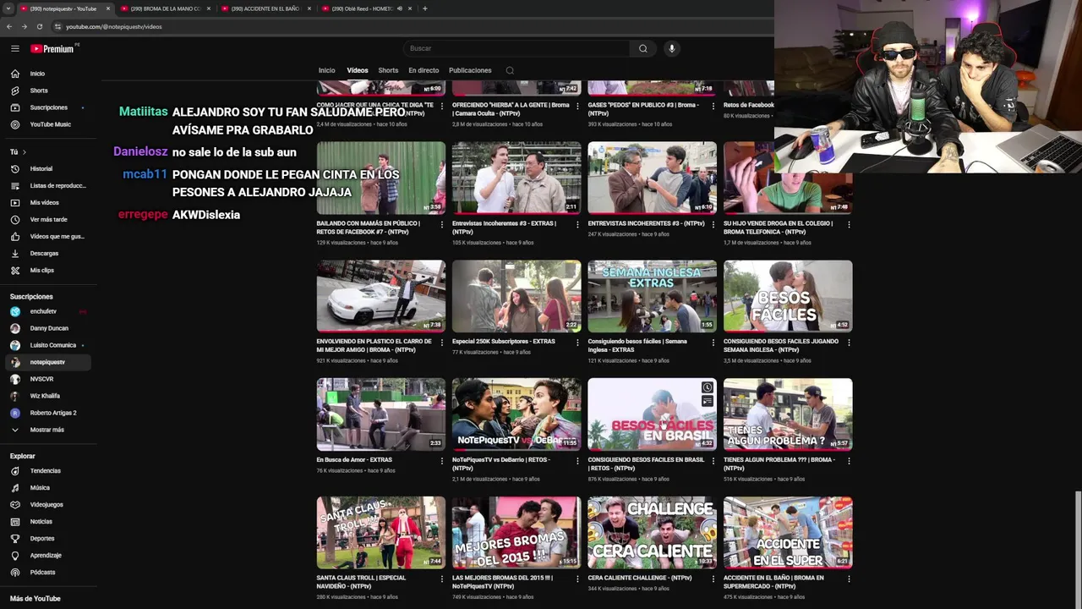The width and height of the screenshot is (1082, 609).
Task: Play BESOS FÁCILES thumbnail video
Action: (788, 296)
